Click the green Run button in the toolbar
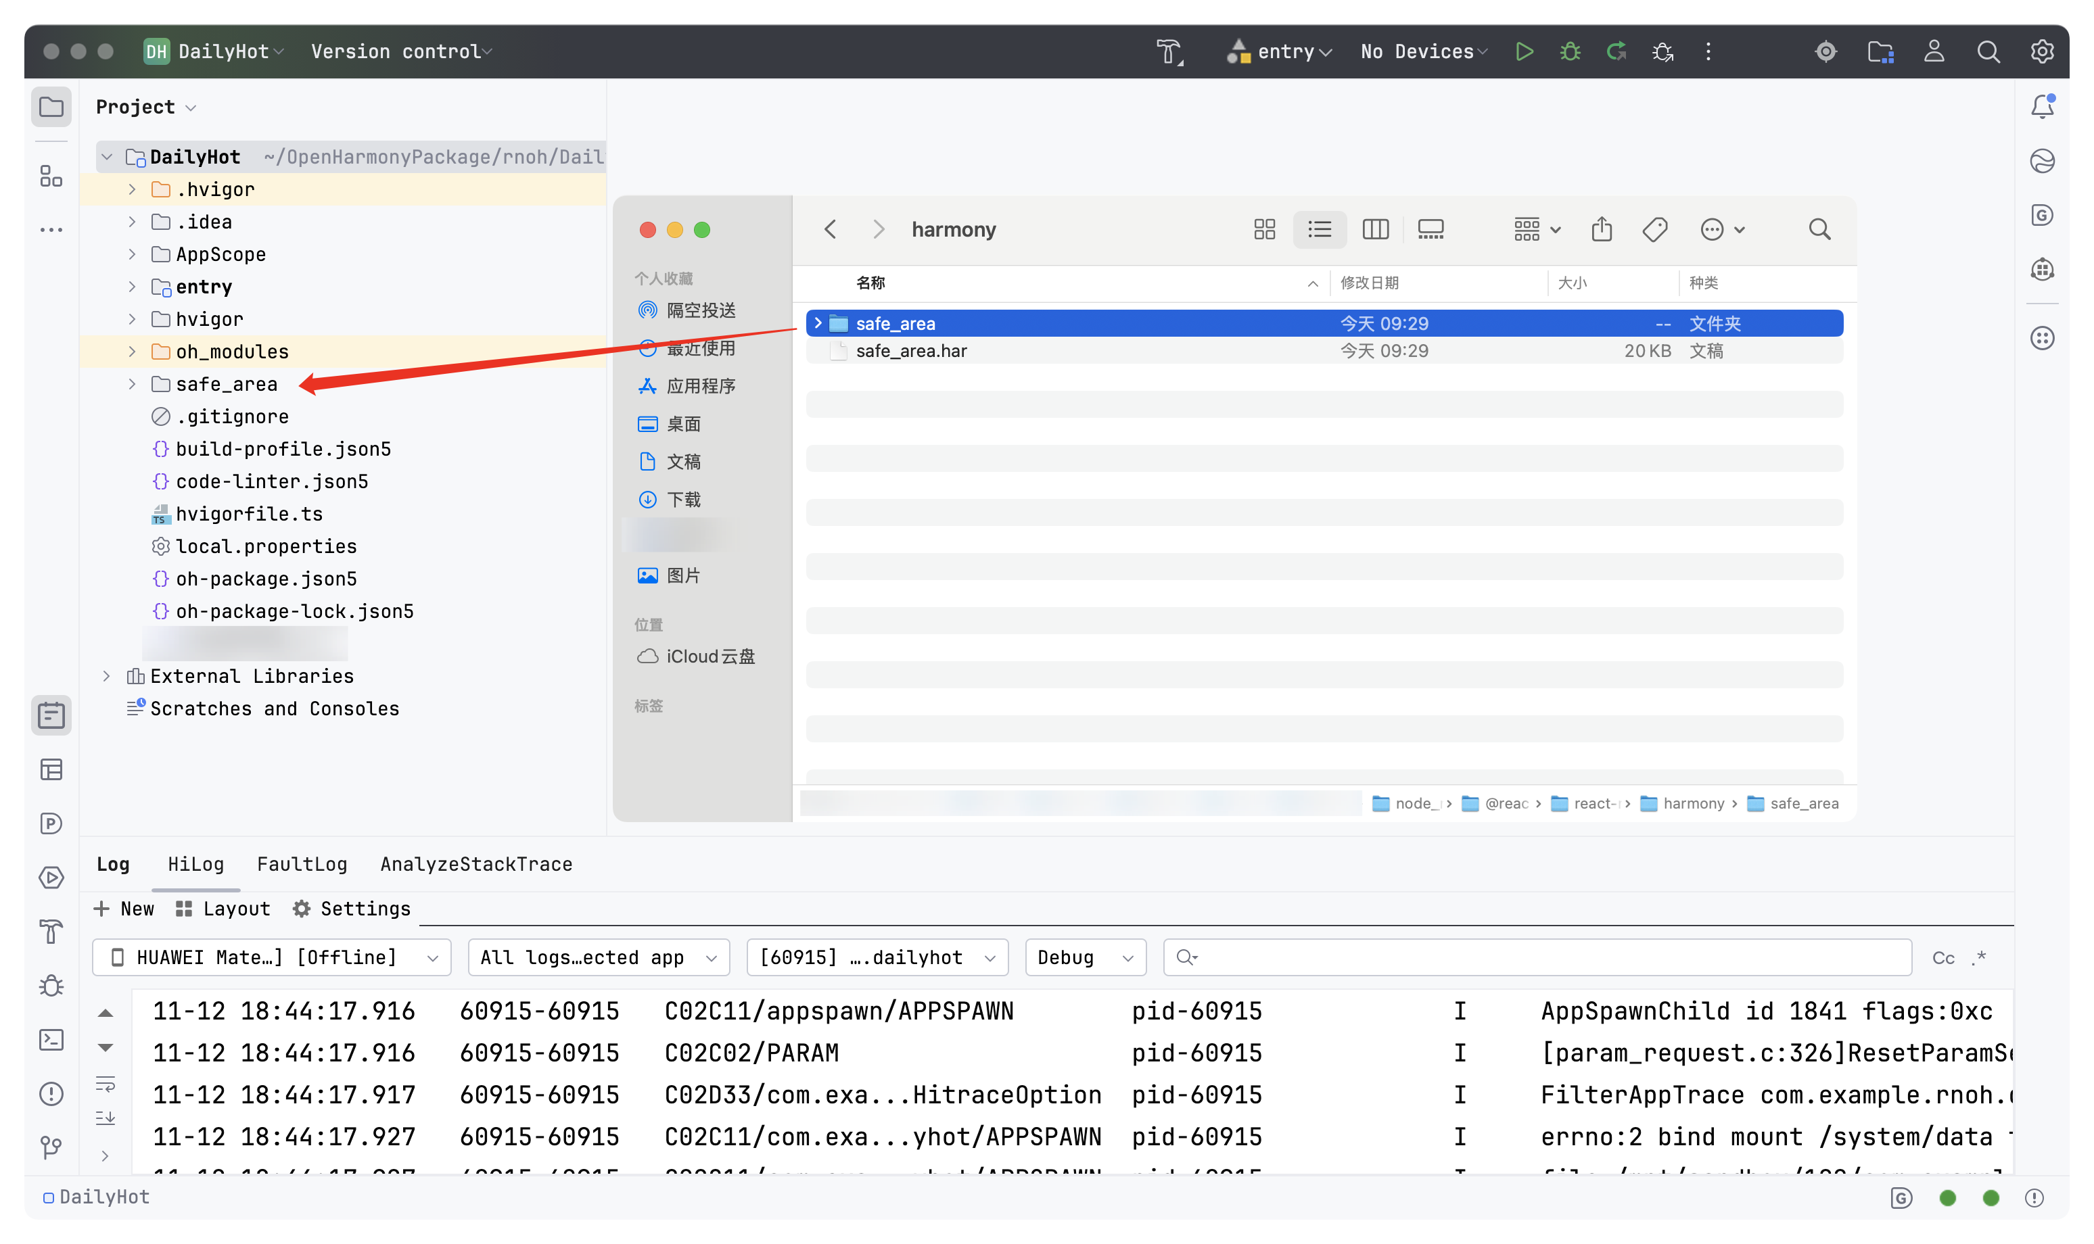The image size is (2094, 1244). tap(1524, 51)
